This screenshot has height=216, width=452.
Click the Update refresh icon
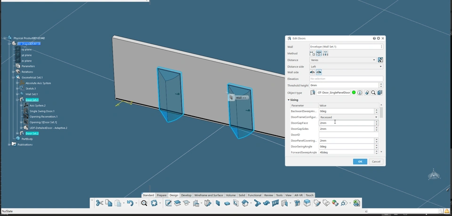click(x=154, y=203)
